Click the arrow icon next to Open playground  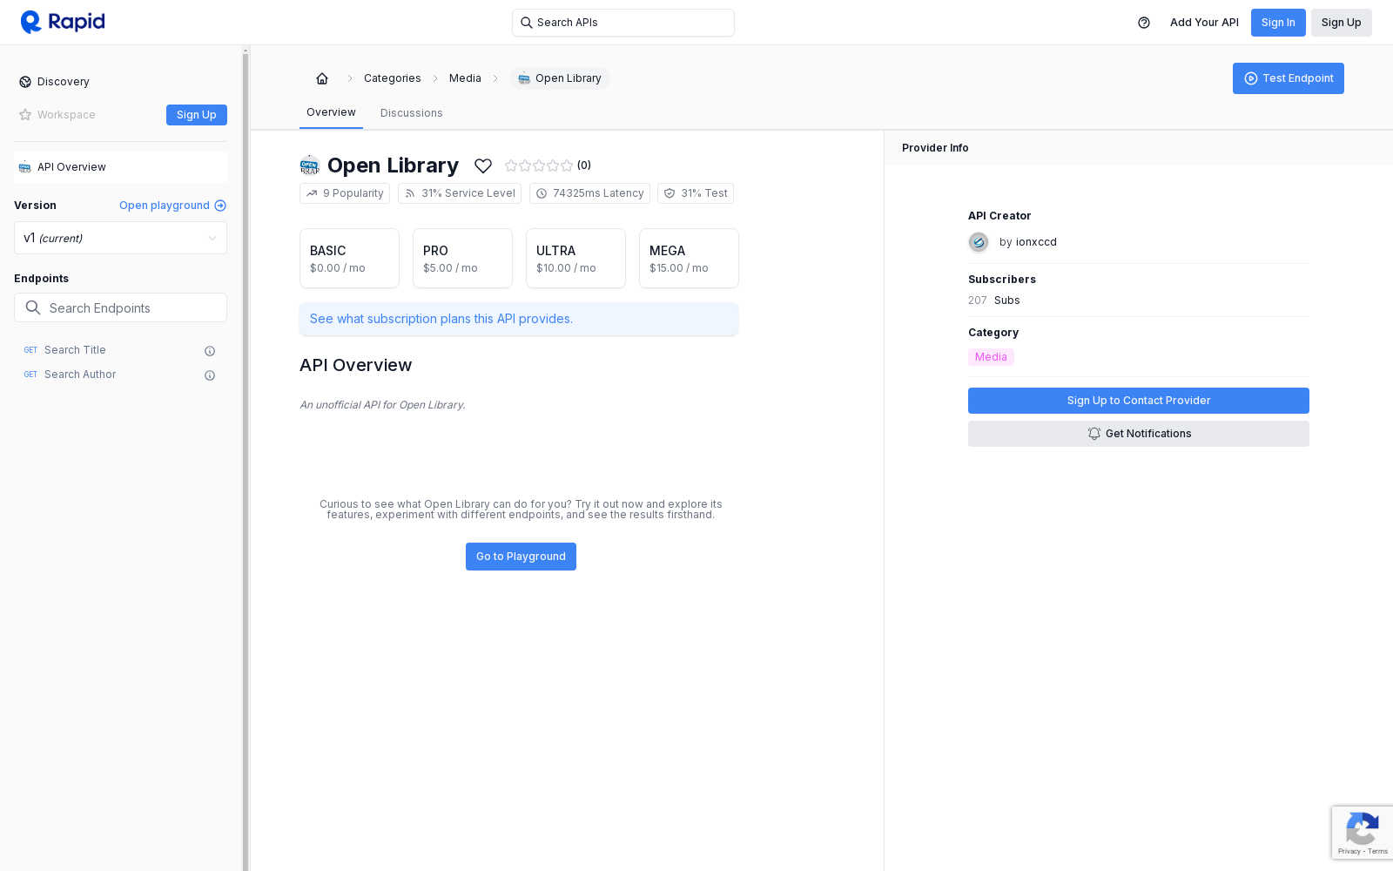[220, 206]
